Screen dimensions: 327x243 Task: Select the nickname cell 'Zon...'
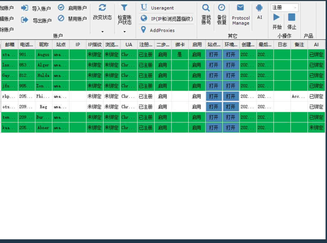tap(44, 86)
